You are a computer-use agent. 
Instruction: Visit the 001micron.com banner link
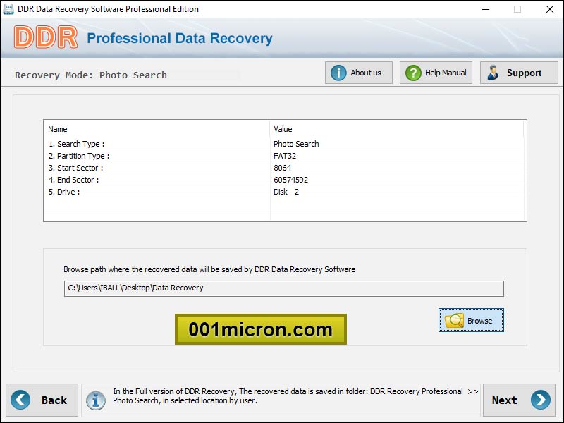260,330
